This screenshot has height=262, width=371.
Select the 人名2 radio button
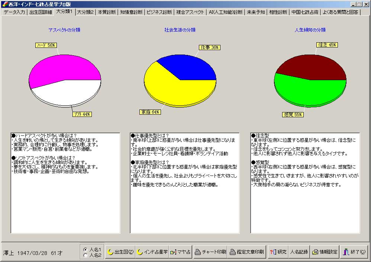(92, 255)
